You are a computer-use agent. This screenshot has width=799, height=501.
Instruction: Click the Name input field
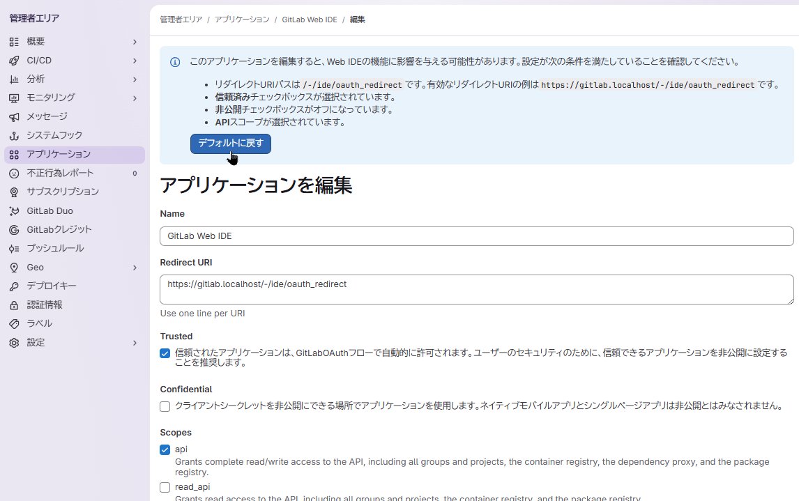[x=476, y=236]
